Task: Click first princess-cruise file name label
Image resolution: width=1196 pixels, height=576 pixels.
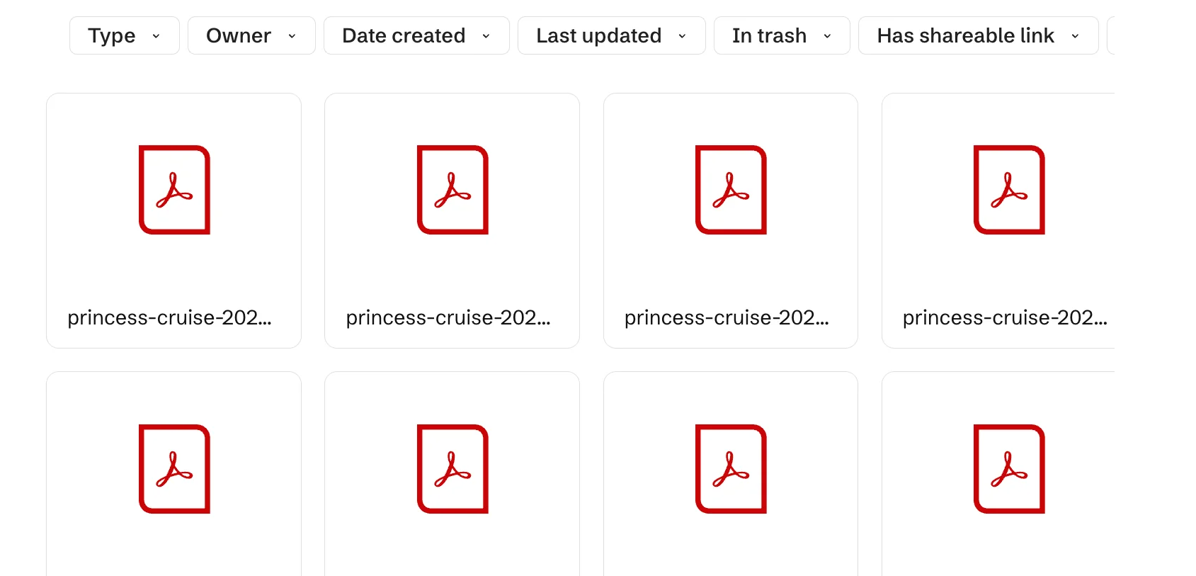Action: (169, 317)
